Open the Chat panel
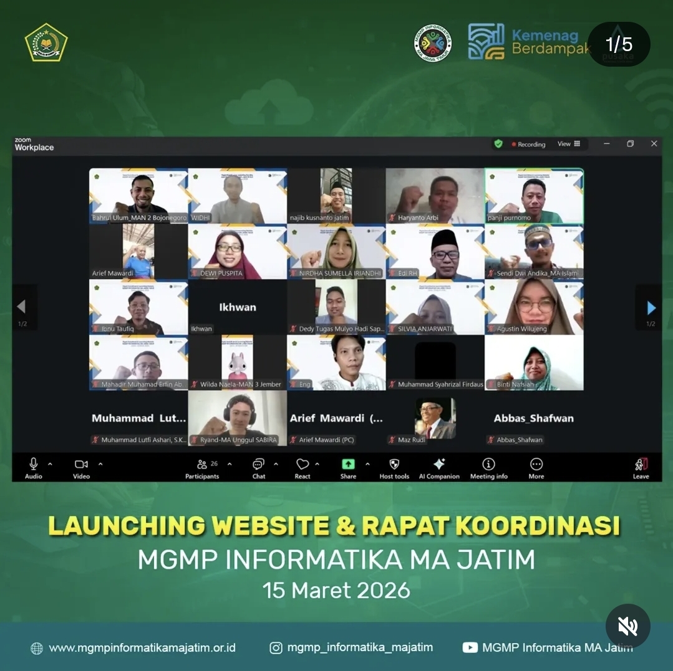The image size is (673, 671). click(258, 468)
